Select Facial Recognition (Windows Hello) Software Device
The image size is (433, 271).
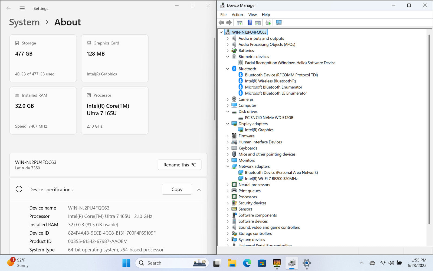pyautogui.click(x=290, y=63)
